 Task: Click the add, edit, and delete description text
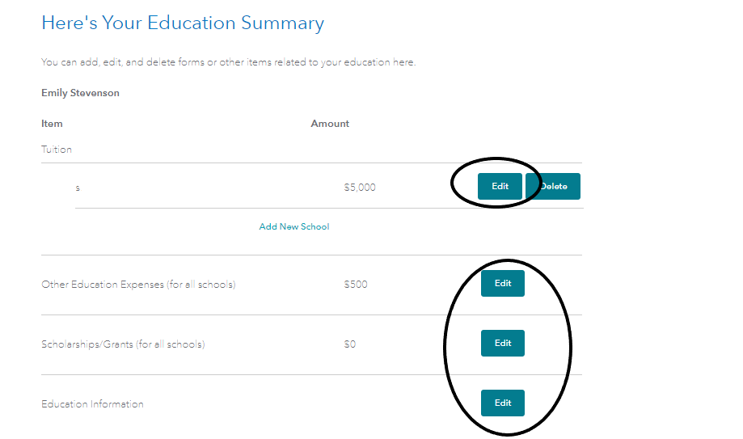point(228,62)
